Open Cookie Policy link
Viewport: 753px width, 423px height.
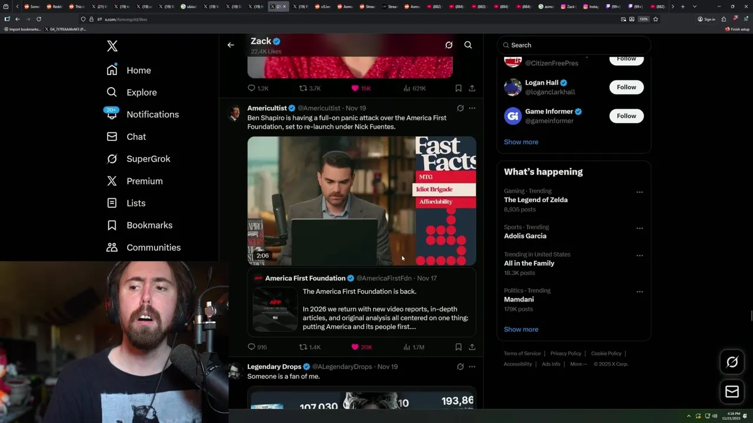[x=606, y=353]
